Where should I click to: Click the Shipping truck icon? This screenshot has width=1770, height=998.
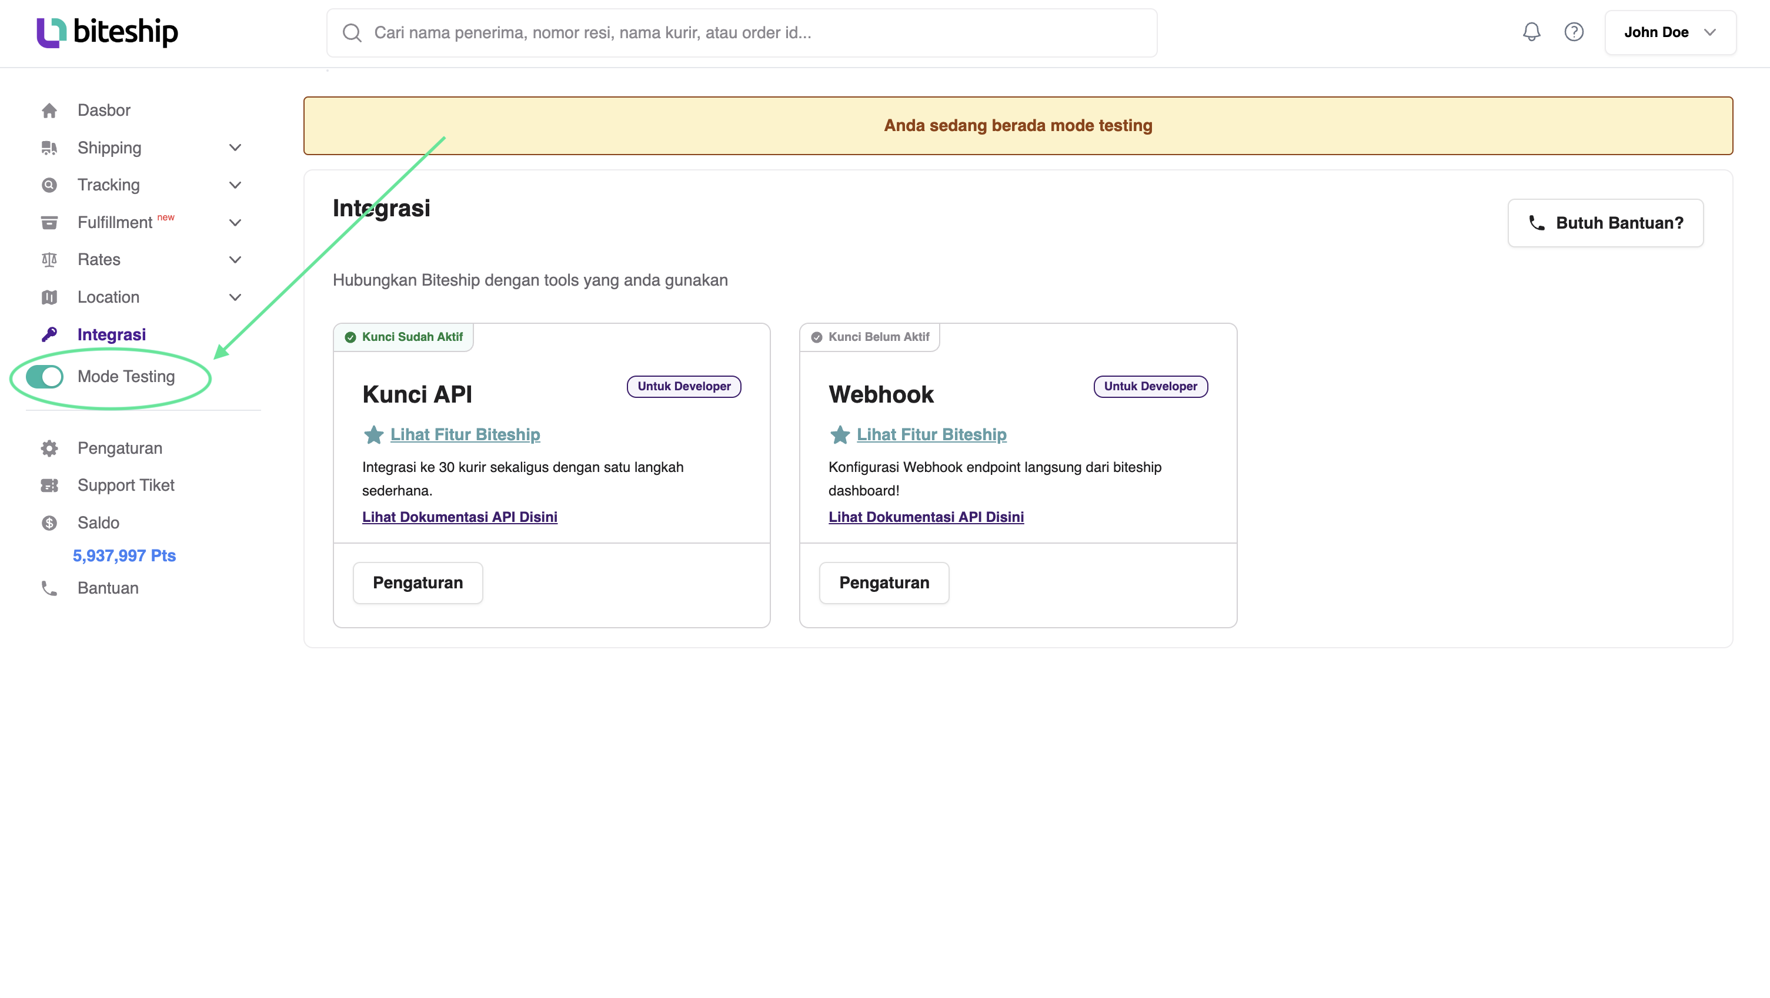click(x=49, y=148)
